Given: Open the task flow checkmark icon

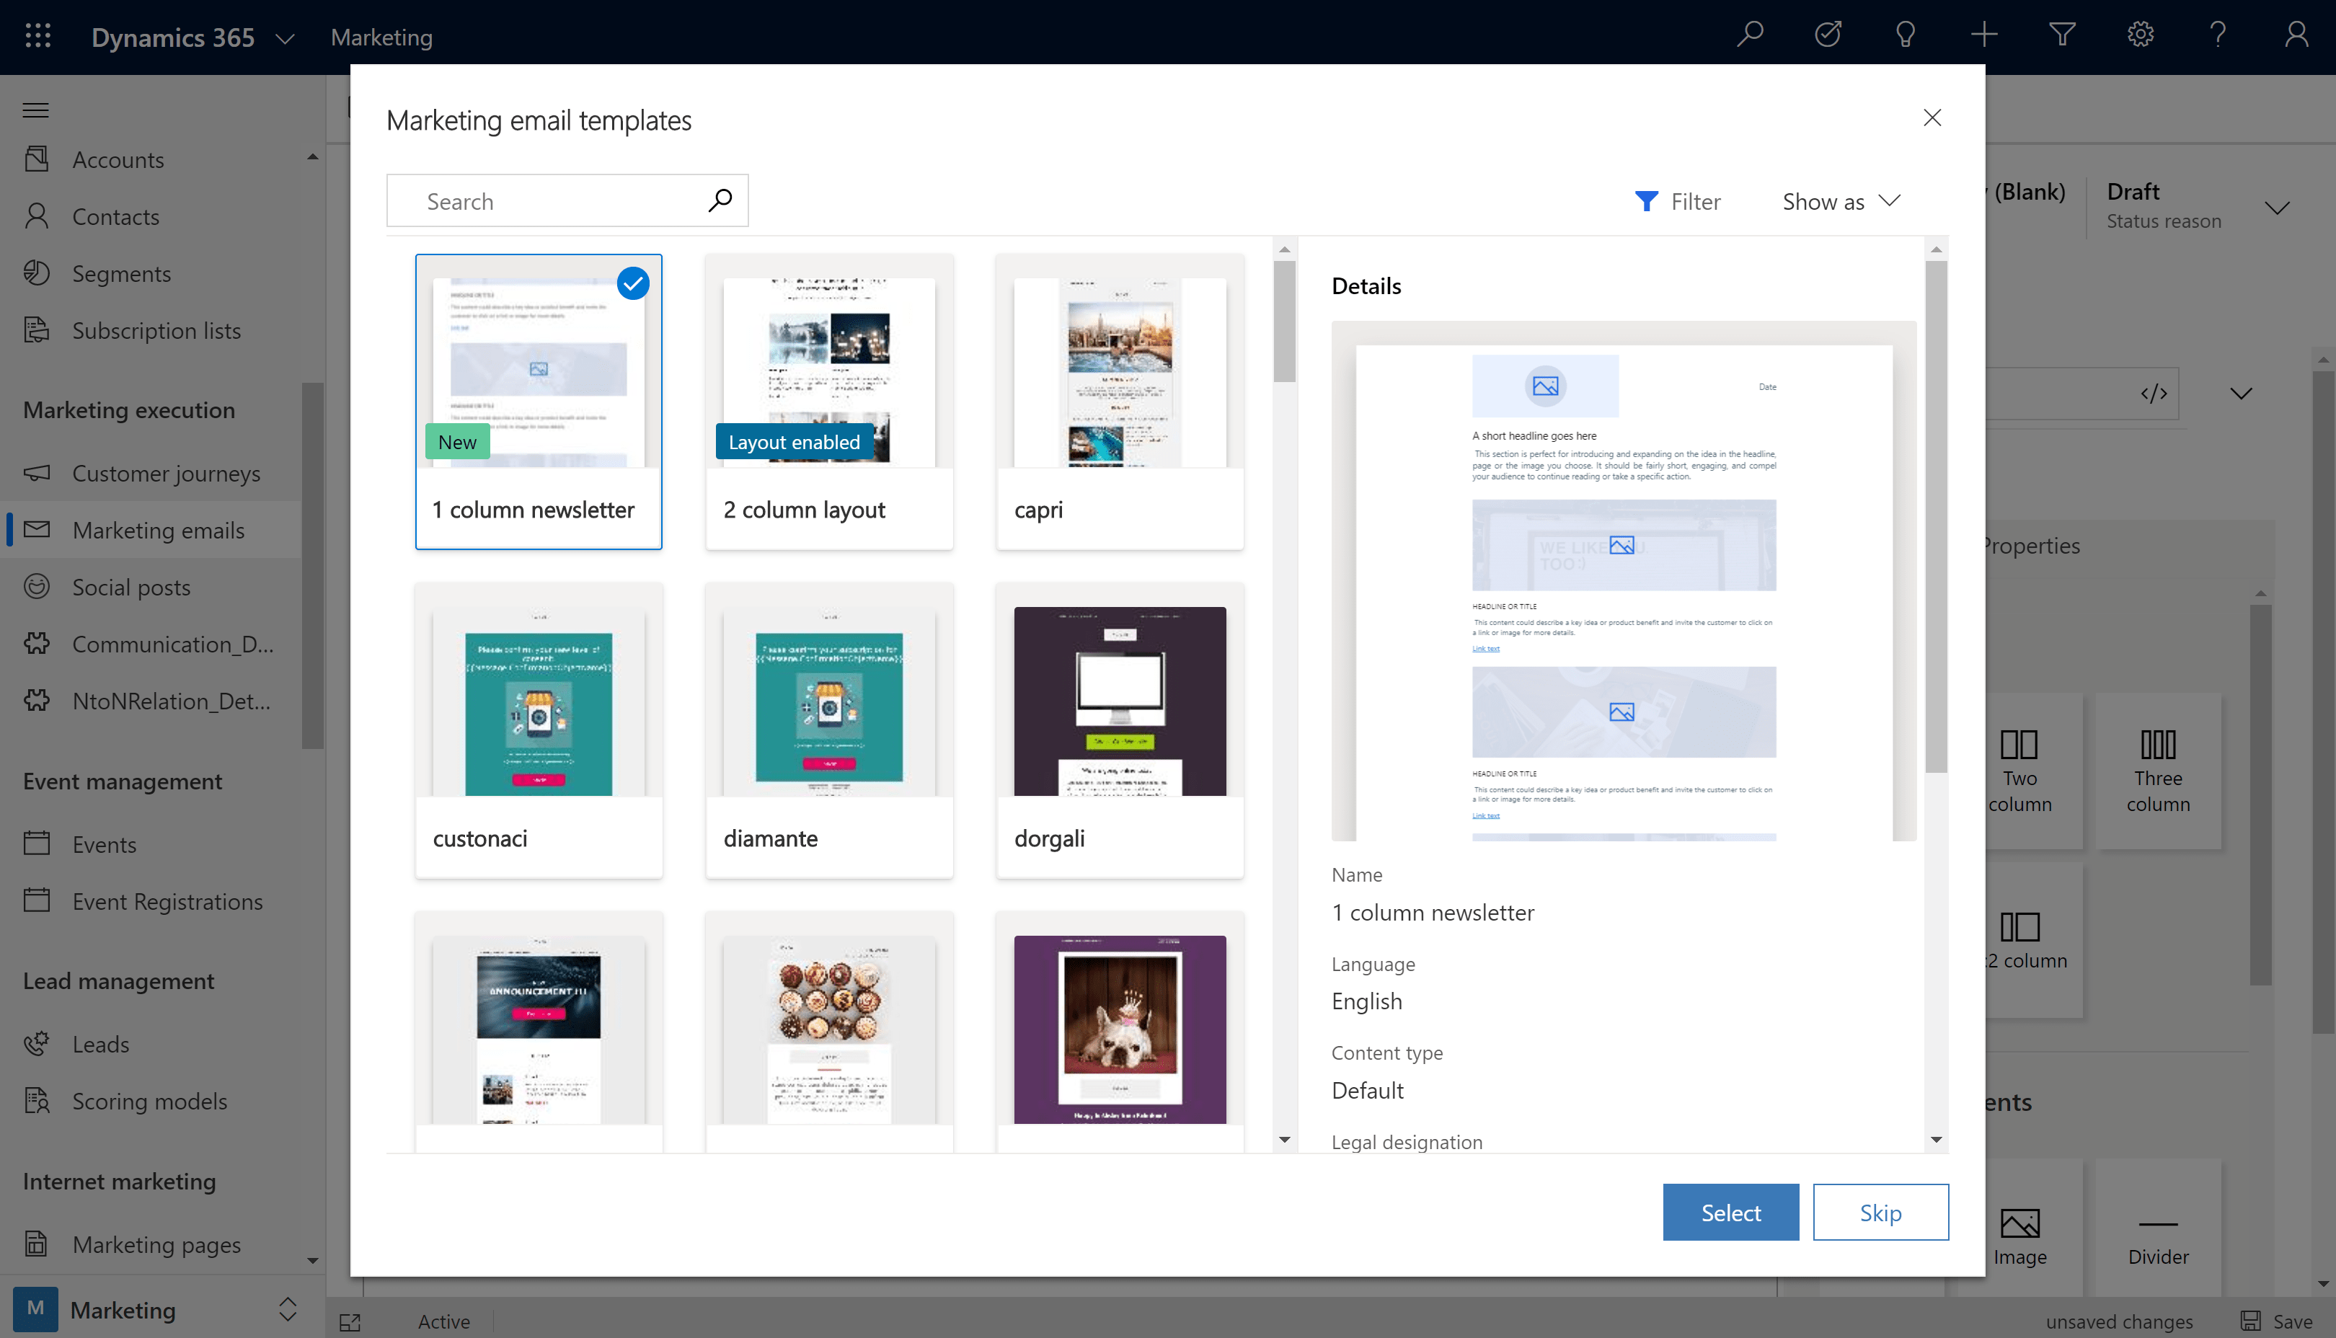Looking at the screenshot, I should 1827,35.
